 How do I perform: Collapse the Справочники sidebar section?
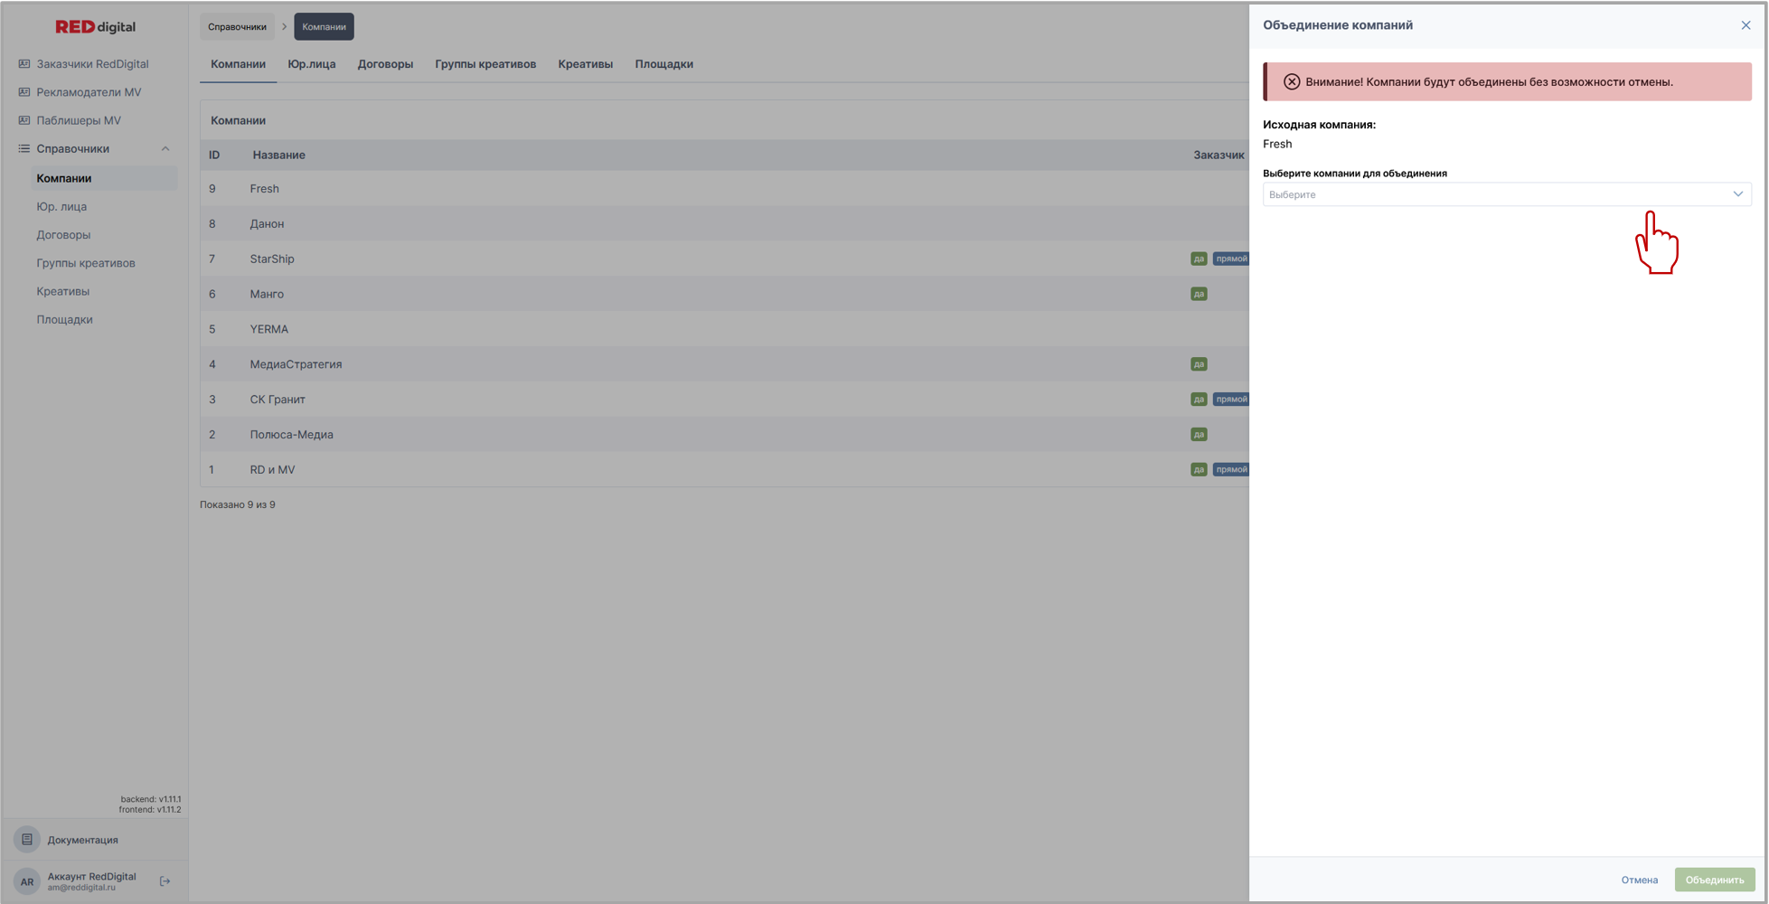[x=165, y=149]
